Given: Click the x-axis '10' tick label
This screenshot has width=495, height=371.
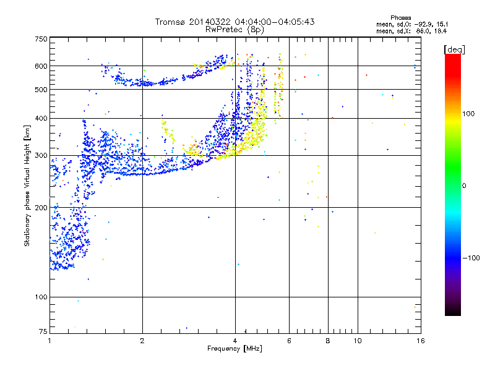Looking at the screenshot, I should (358, 341).
